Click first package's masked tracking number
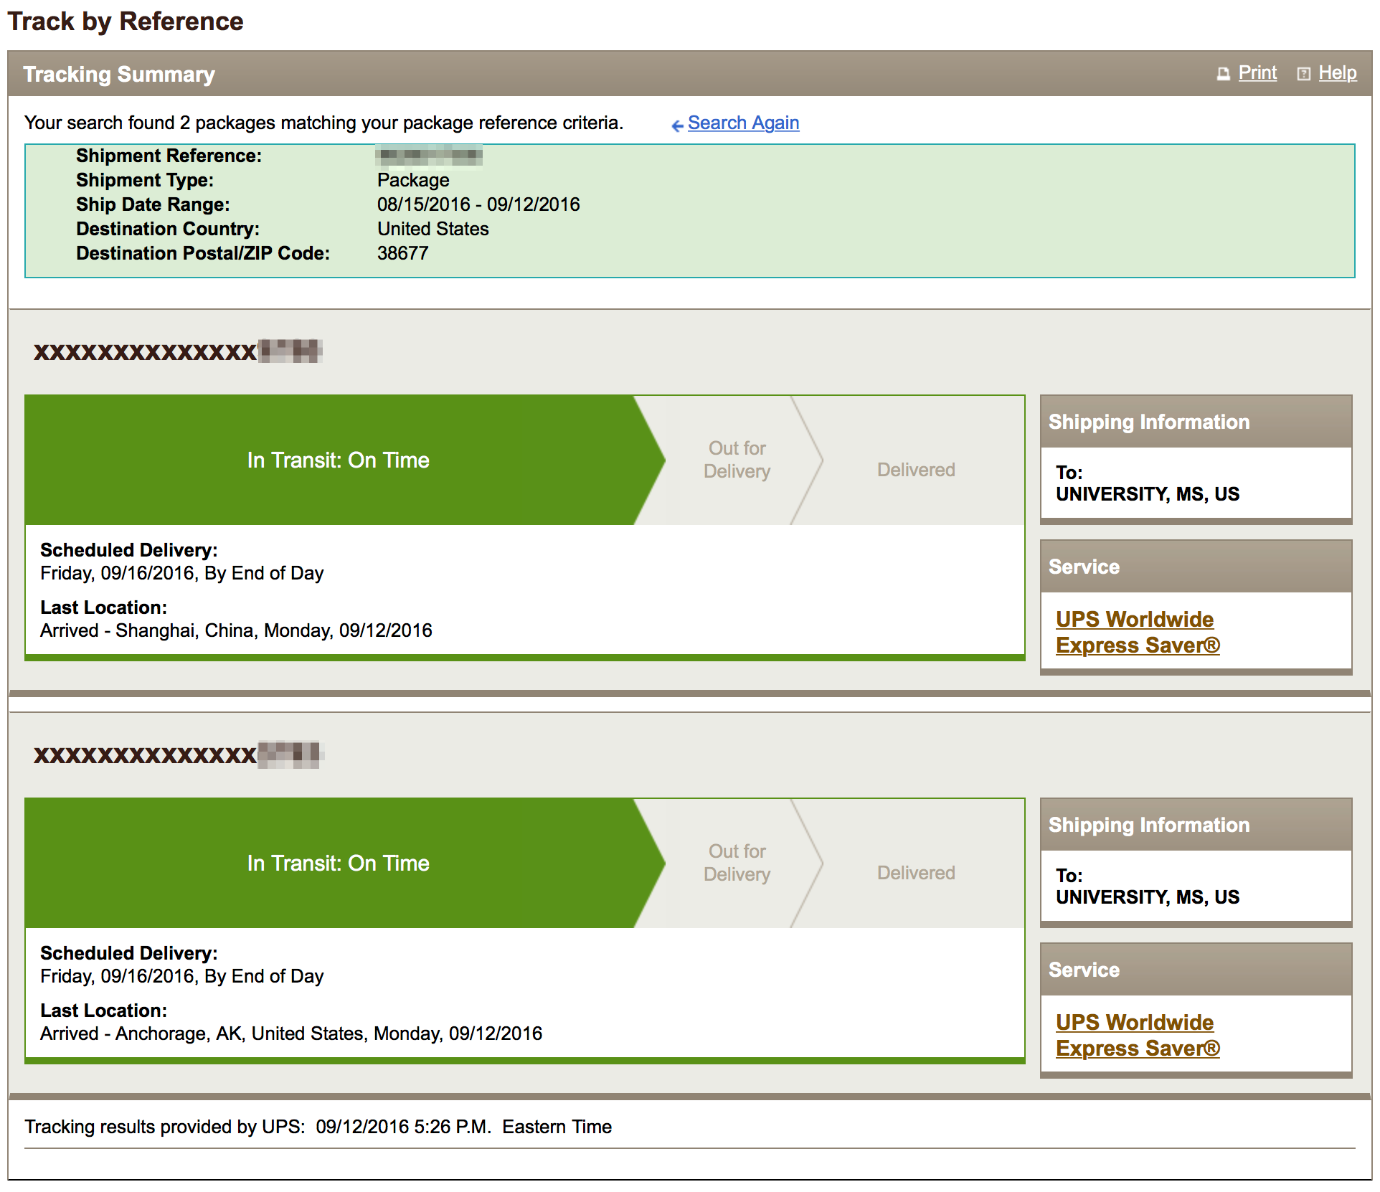The width and height of the screenshot is (1380, 1192). click(177, 352)
